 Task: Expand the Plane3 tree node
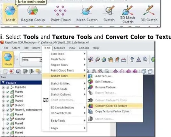(3, 101)
